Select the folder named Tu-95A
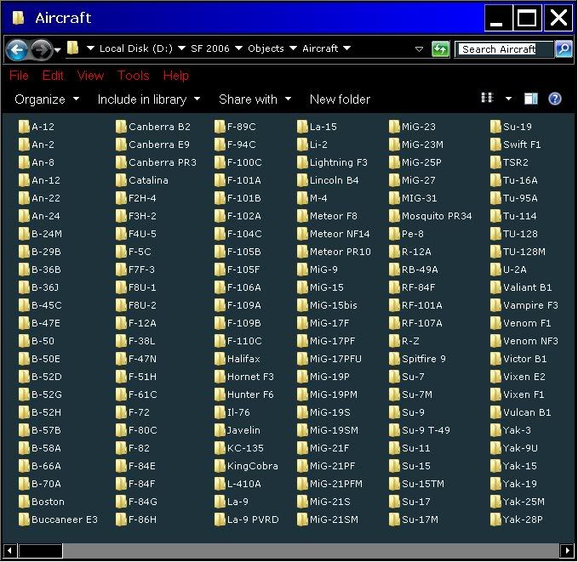 click(x=514, y=198)
